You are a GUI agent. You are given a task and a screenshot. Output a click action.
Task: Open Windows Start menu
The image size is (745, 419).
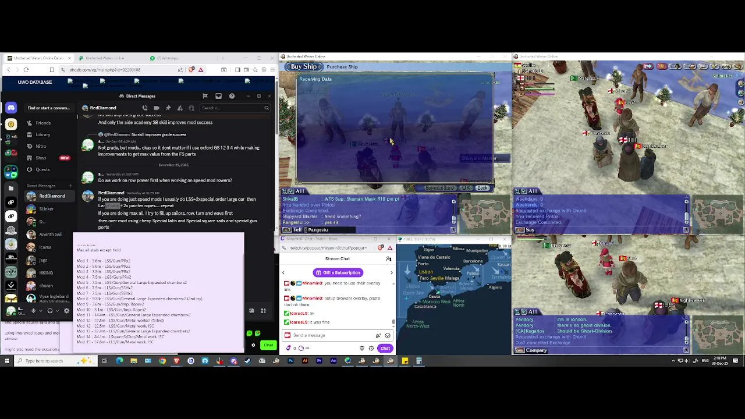tap(6, 361)
